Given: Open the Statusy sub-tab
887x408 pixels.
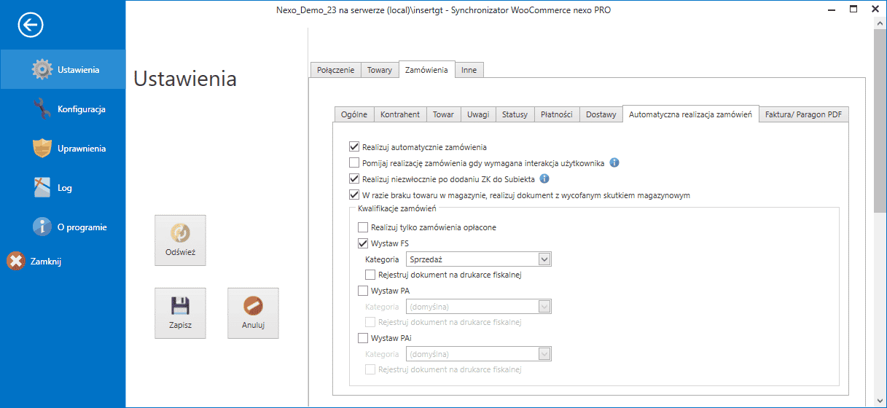Looking at the screenshot, I should click(x=515, y=114).
